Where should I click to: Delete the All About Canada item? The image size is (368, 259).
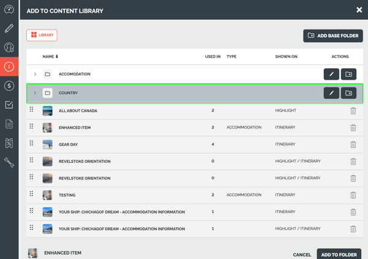353,111
